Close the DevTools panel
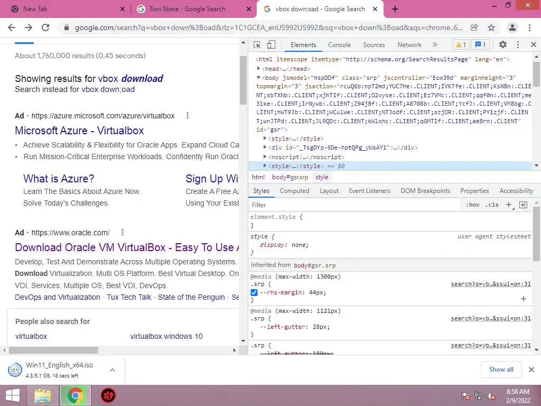 (534, 44)
